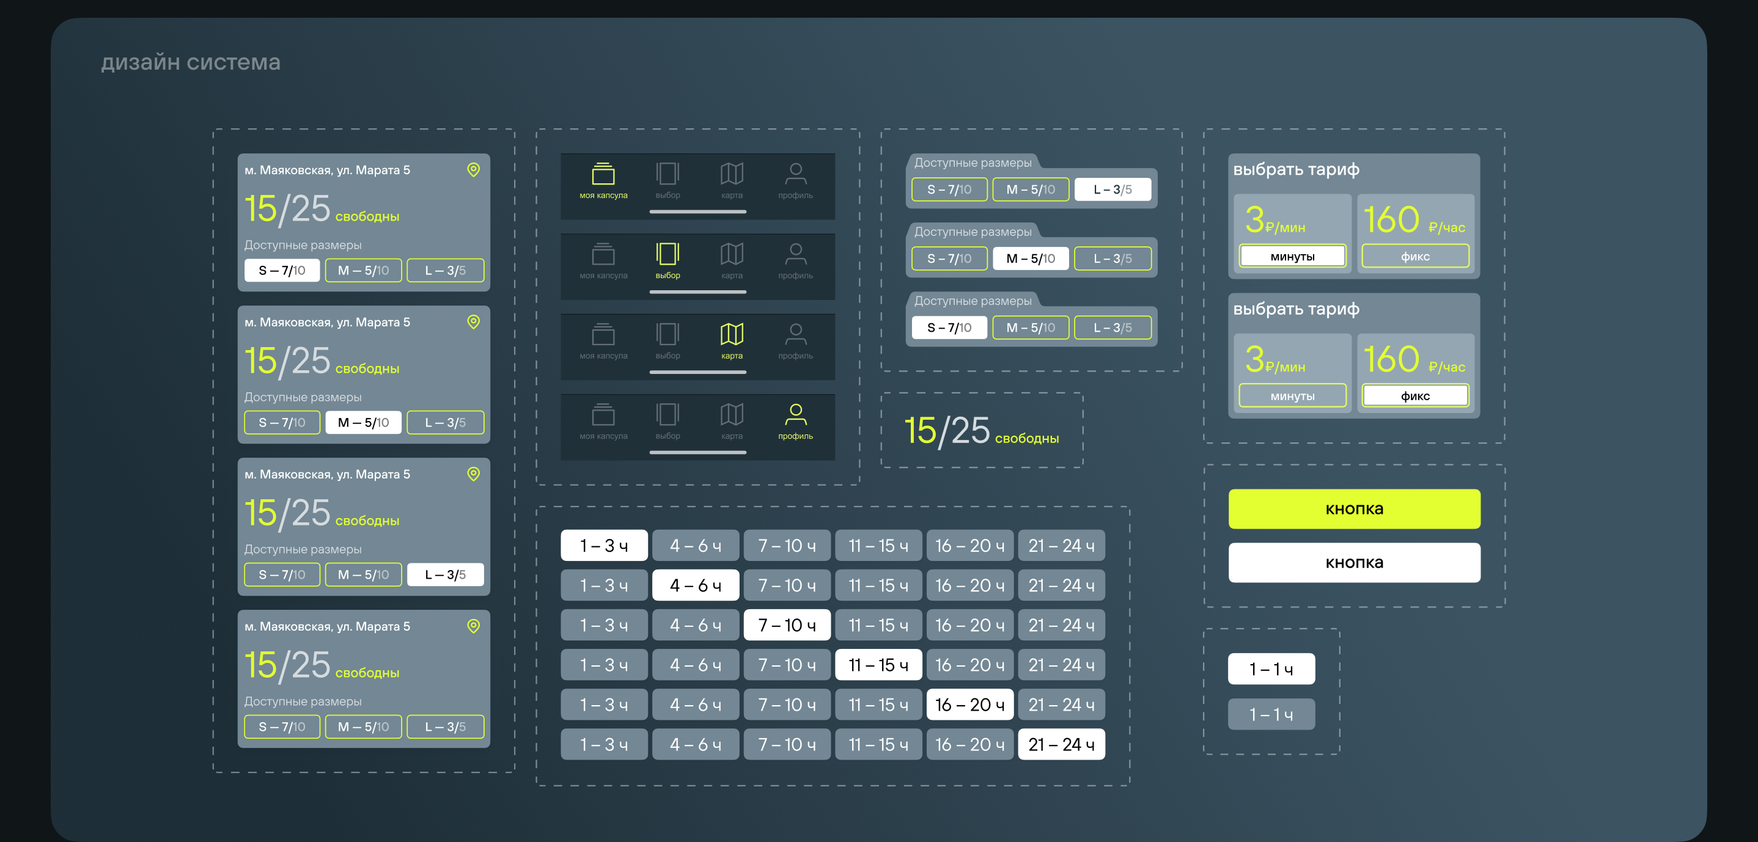This screenshot has width=1758, height=842.
Task: Select the white 'фикс' tariff option
Action: click(1416, 396)
